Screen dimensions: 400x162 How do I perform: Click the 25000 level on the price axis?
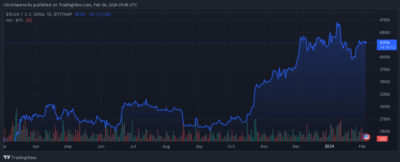click(x=385, y=131)
